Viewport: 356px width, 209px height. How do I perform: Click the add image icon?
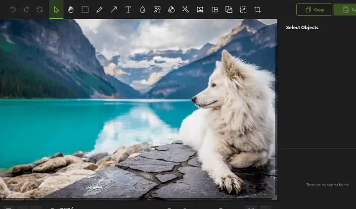157,9
